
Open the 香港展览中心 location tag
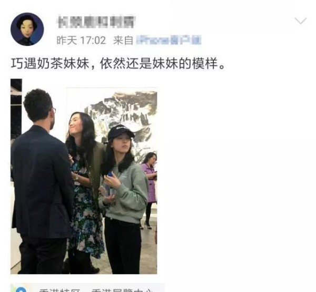(121, 290)
